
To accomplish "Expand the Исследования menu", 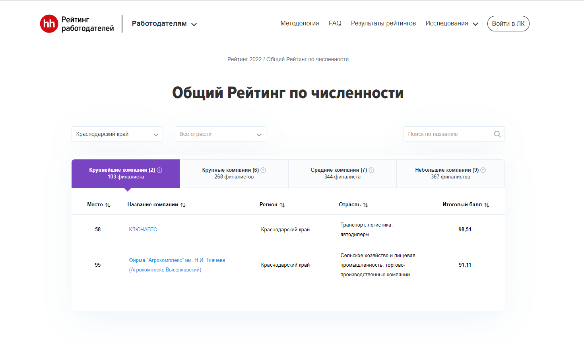I will pos(452,23).
